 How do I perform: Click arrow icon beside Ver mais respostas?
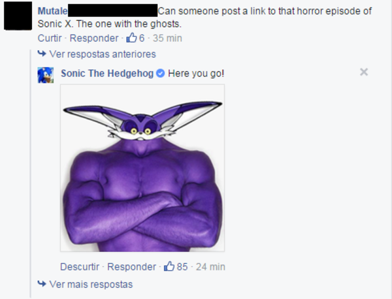pyautogui.click(x=42, y=284)
